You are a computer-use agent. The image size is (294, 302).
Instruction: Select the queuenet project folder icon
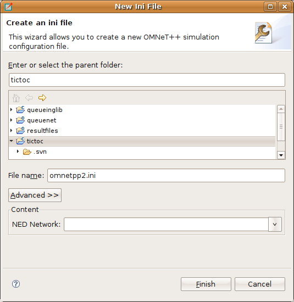20,120
